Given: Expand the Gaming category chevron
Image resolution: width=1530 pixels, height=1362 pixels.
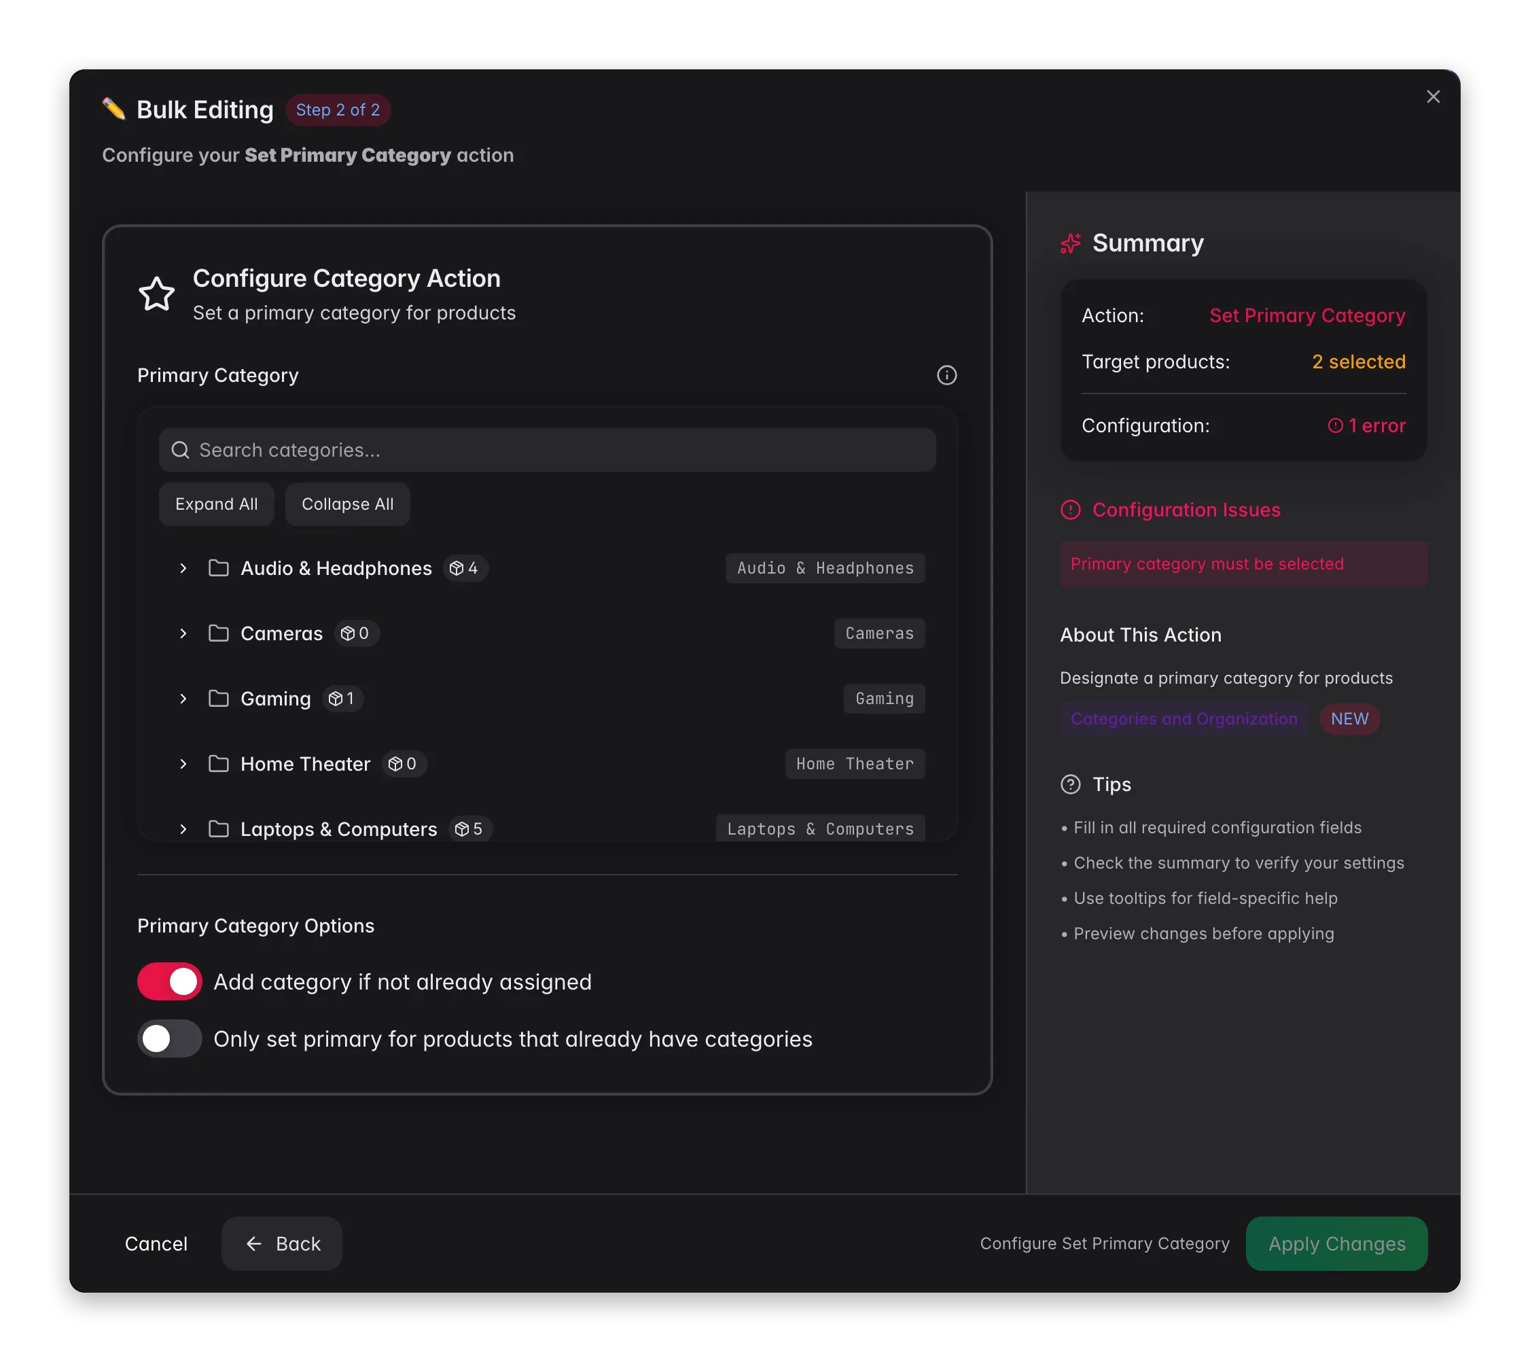Looking at the screenshot, I should tap(183, 699).
